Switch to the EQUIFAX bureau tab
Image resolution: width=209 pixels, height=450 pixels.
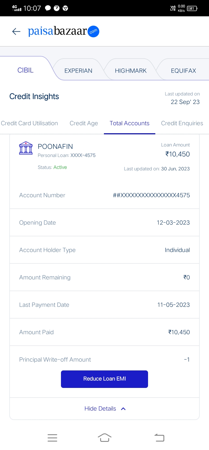[183, 71]
